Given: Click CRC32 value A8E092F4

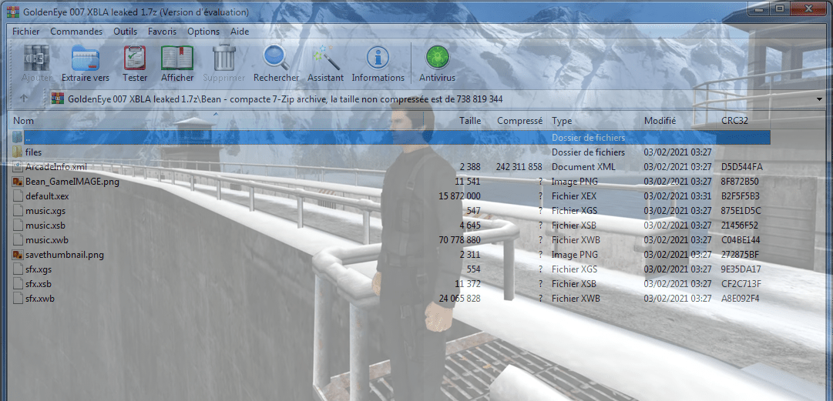Looking at the screenshot, I should click(x=740, y=299).
